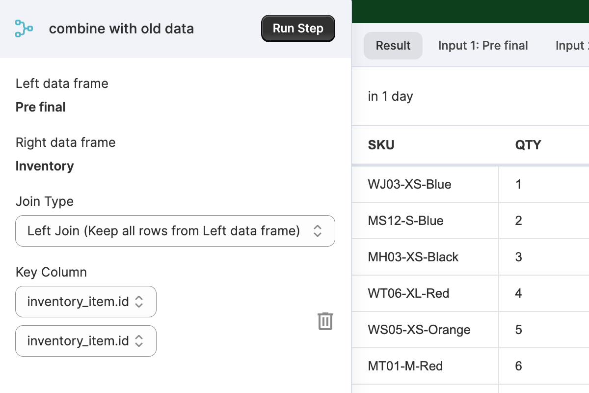Open the Join Type dropdown

[x=175, y=231]
